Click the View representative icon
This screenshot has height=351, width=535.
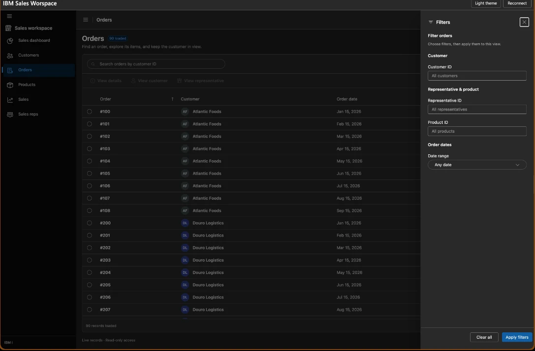(179, 81)
